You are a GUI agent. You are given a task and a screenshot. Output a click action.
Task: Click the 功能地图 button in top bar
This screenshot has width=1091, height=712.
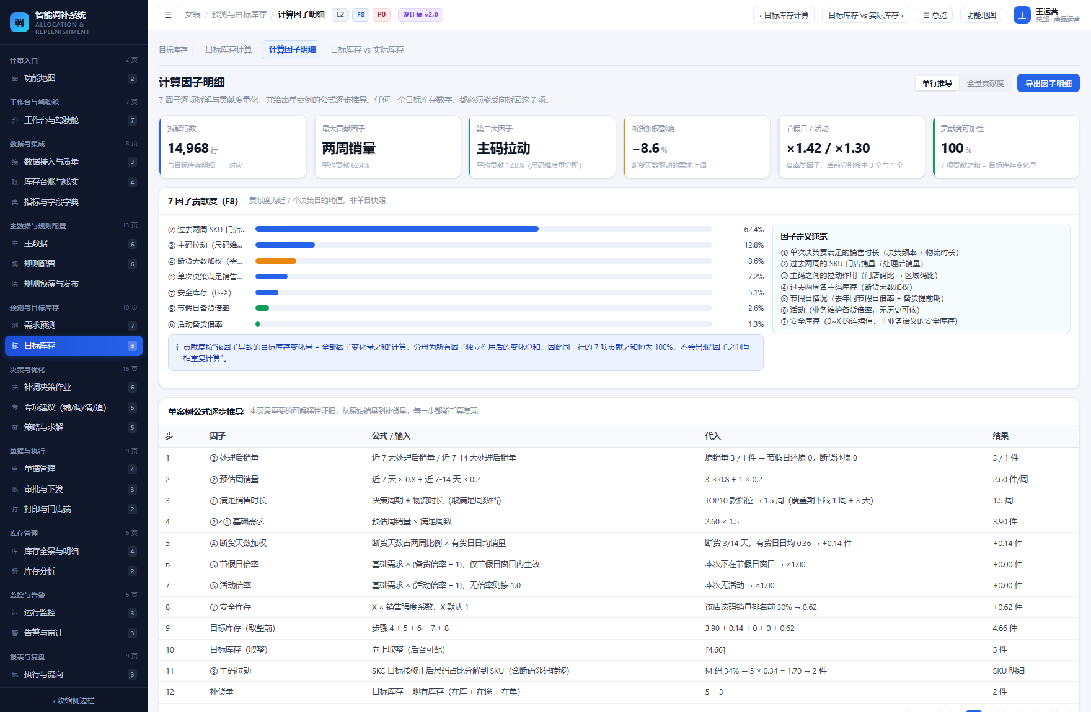click(981, 15)
